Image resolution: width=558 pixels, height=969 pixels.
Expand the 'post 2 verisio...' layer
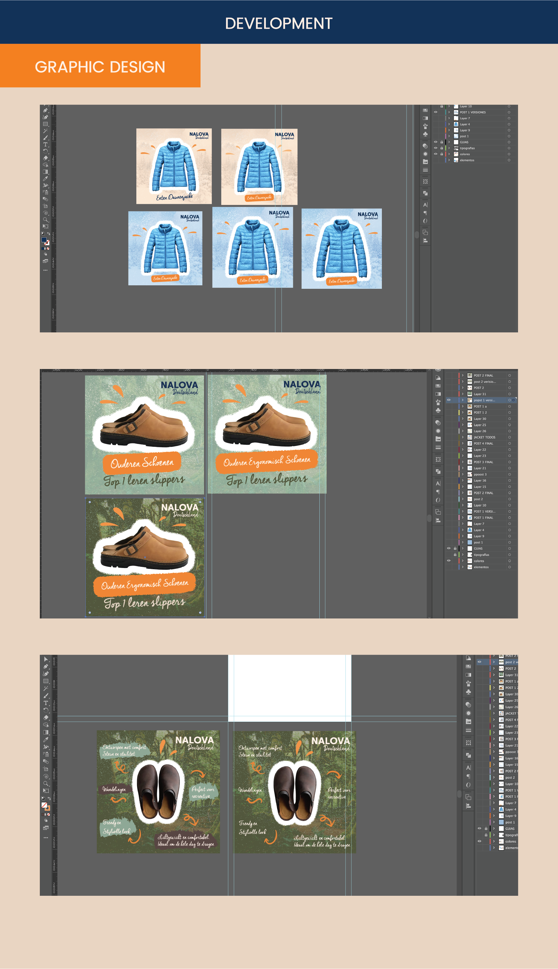click(x=463, y=381)
